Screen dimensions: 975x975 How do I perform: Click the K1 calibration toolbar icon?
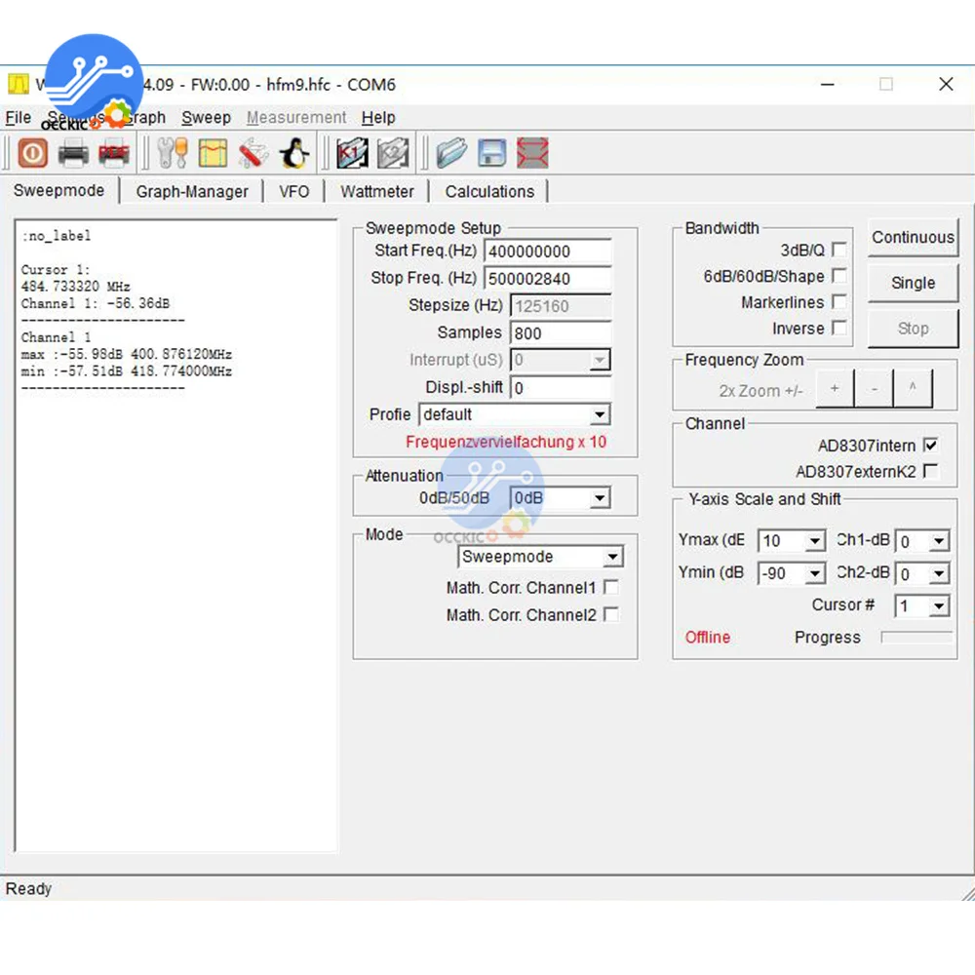[352, 153]
